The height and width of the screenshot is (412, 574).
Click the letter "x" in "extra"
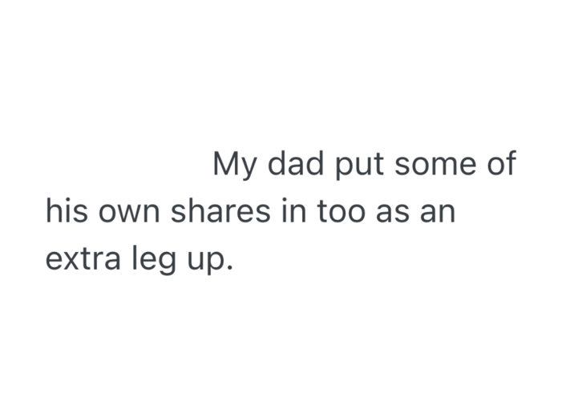pyautogui.click(x=70, y=261)
